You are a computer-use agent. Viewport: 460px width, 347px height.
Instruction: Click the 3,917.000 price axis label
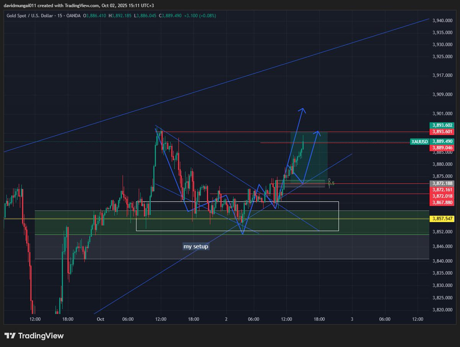point(442,76)
